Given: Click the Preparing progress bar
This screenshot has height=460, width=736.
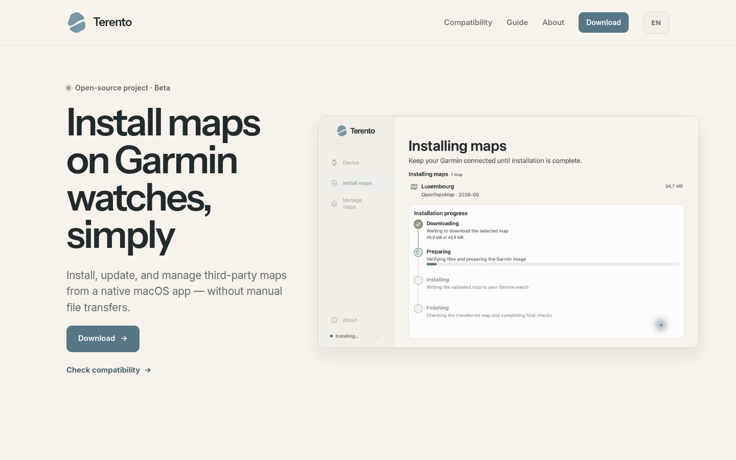Looking at the screenshot, I should click(x=553, y=264).
